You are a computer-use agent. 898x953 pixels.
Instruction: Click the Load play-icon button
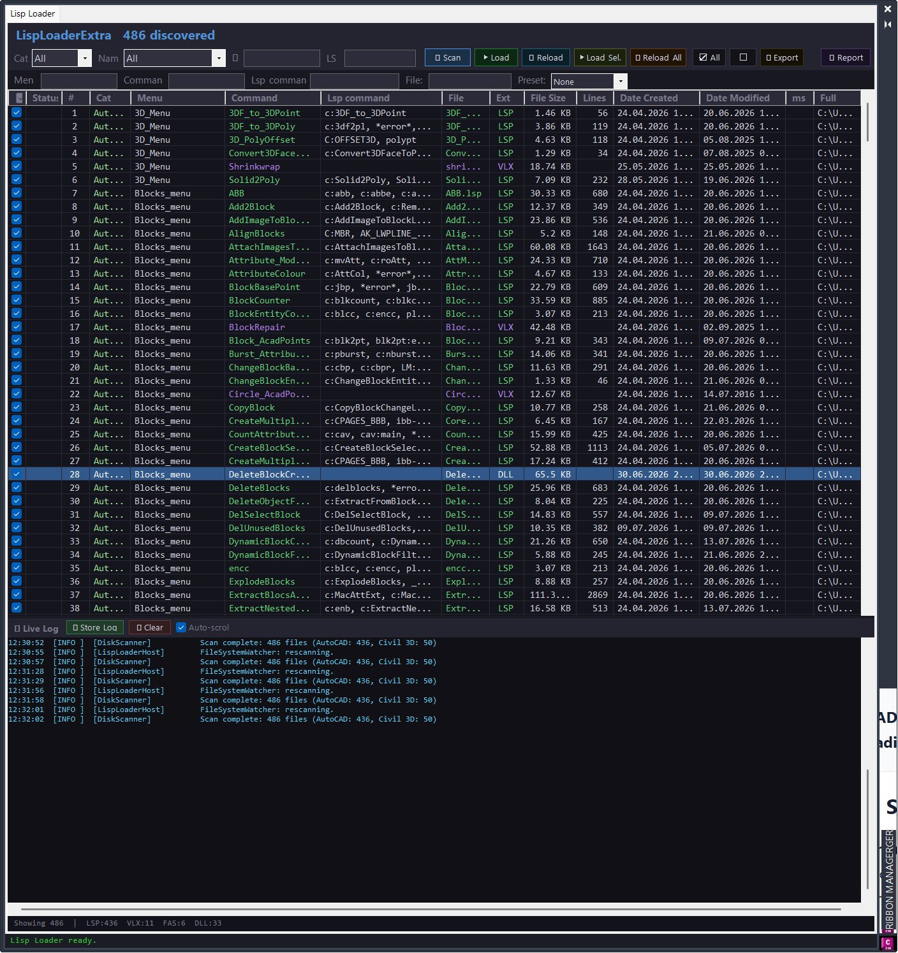[x=496, y=57]
